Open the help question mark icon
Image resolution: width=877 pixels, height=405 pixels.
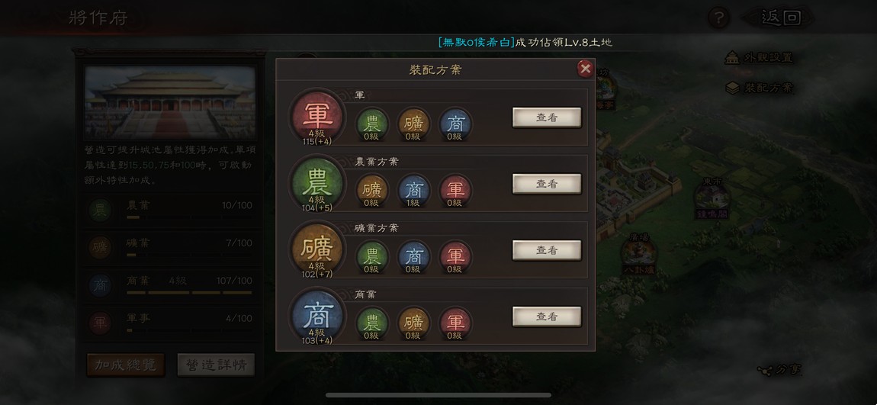(718, 18)
